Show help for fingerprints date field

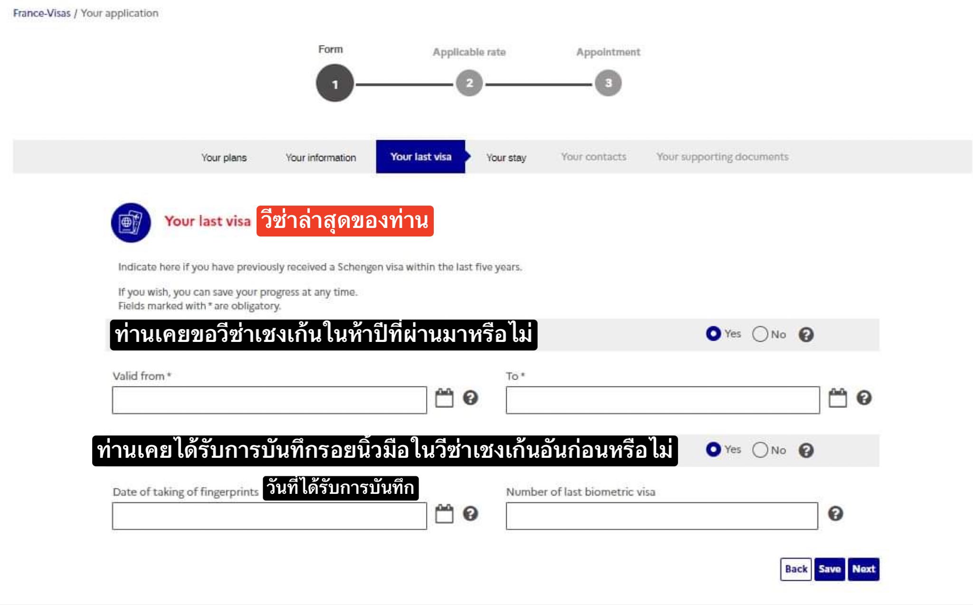470,513
